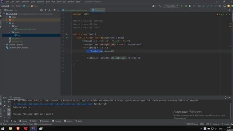Click the Git commit checkmark icon
Viewport: 233px width, 131px height.
208,6
